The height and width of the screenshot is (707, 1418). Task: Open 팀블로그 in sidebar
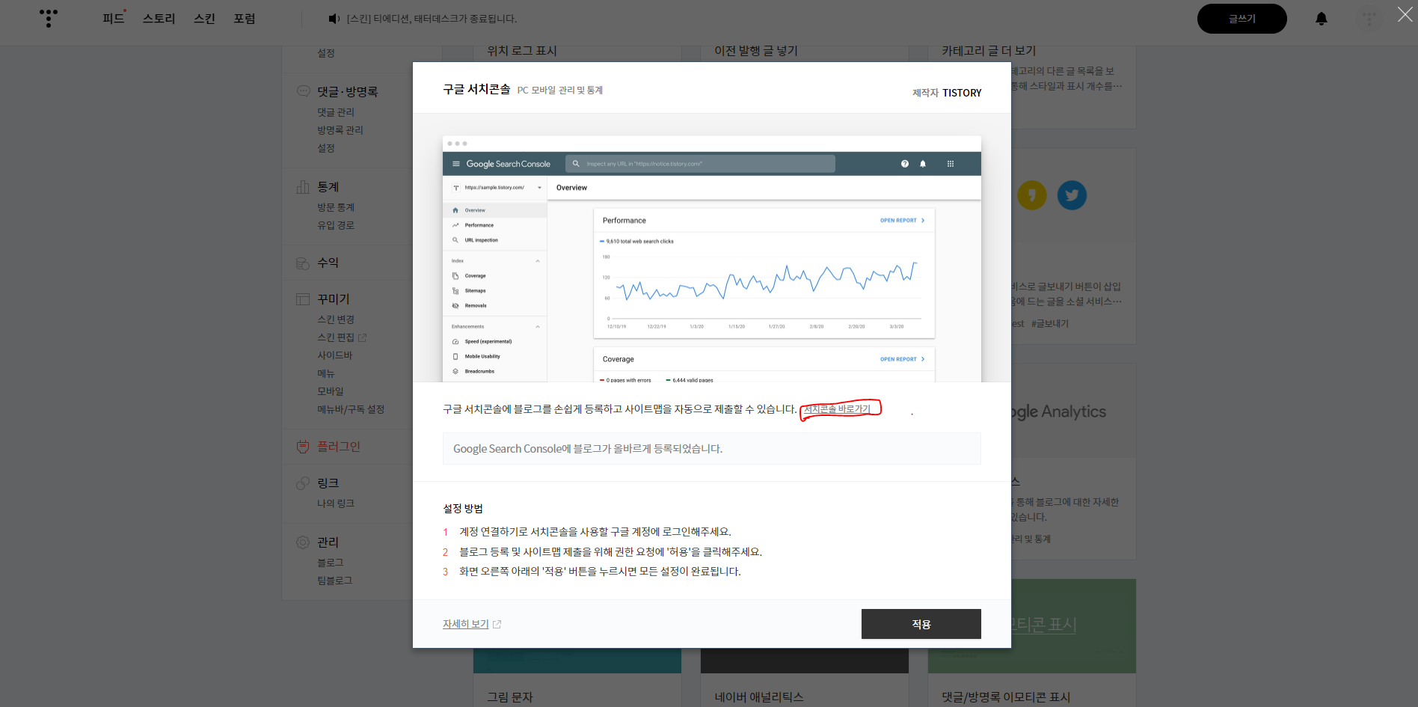click(334, 581)
